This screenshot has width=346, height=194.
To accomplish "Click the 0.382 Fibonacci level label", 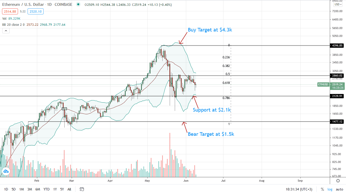I will click(226, 66).
